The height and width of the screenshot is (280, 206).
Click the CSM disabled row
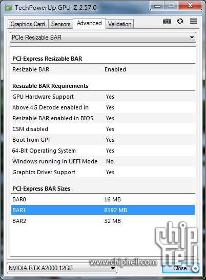[103, 129]
